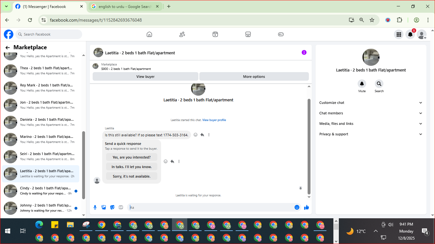435x244 pixels.
Task: Send quick response "Sorry, it's not available."
Action: click(132, 176)
